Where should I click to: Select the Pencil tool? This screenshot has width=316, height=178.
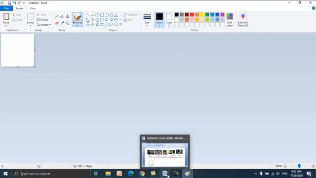pos(56,17)
